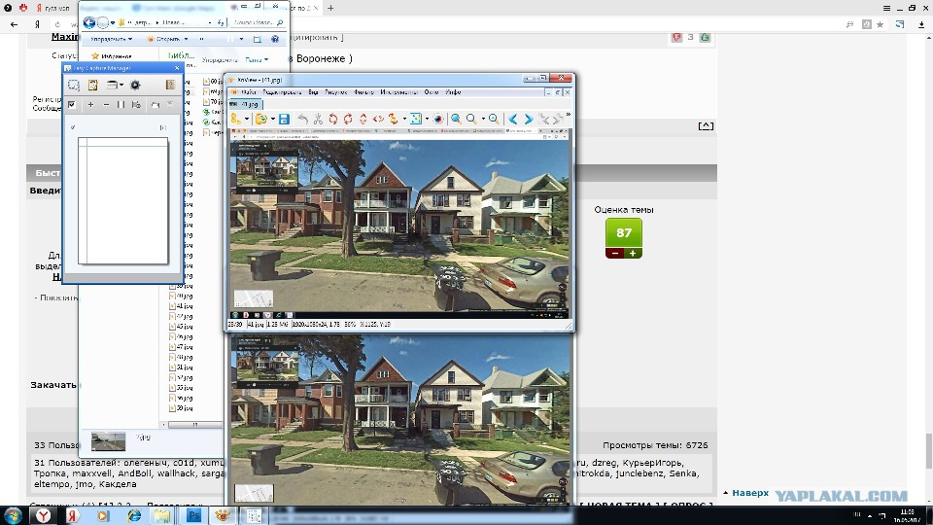This screenshot has width=933, height=525.
Task: Rotate image counter-clockwise in XnView toolbar
Action: [x=333, y=119]
